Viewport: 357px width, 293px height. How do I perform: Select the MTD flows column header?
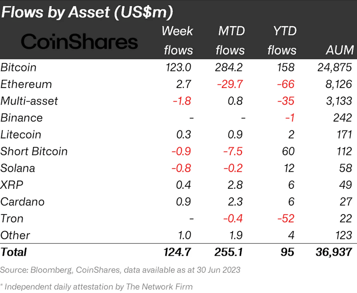tap(230, 40)
